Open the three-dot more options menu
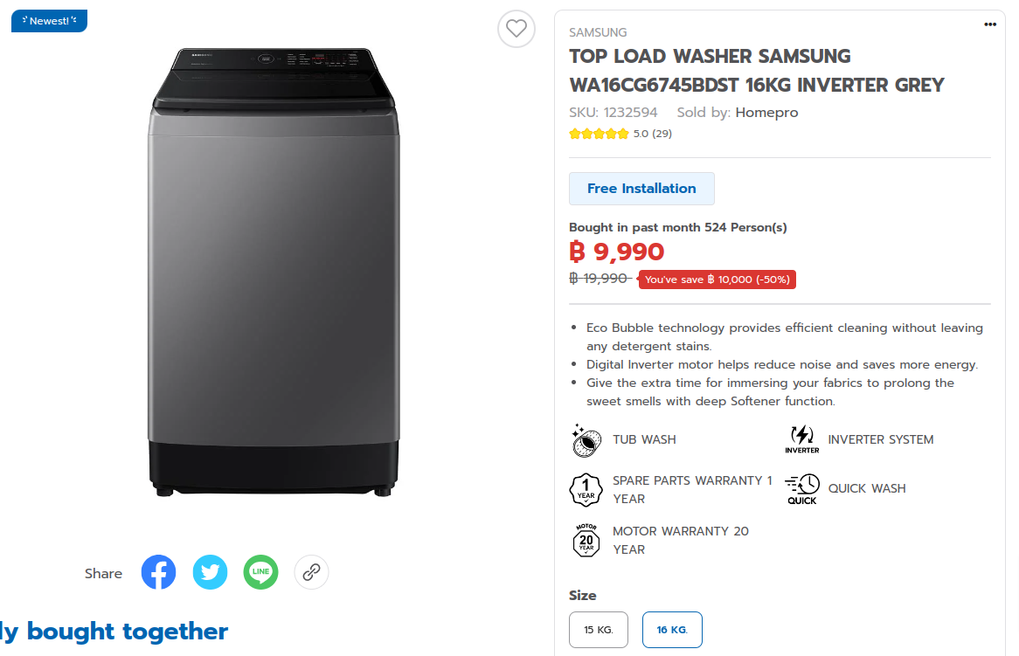 (990, 24)
